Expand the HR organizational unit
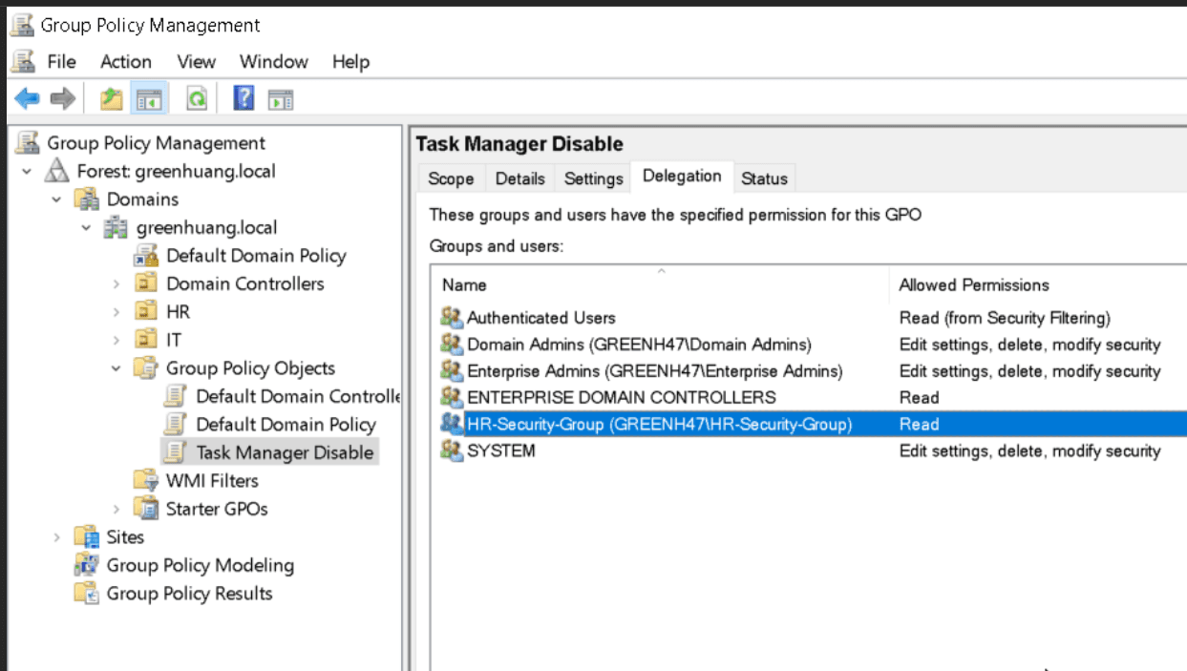Image resolution: width=1187 pixels, height=671 pixels. pyautogui.click(x=117, y=312)
